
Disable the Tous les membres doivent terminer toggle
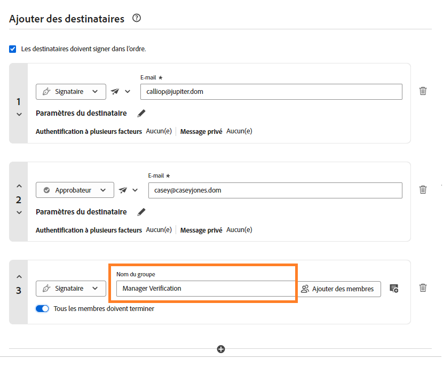pyautogui.click(x=42, y=308)
